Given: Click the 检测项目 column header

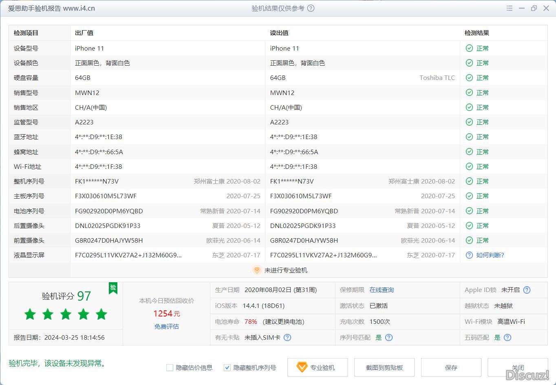Looking at the screenshot, I should tap(26, 33).
